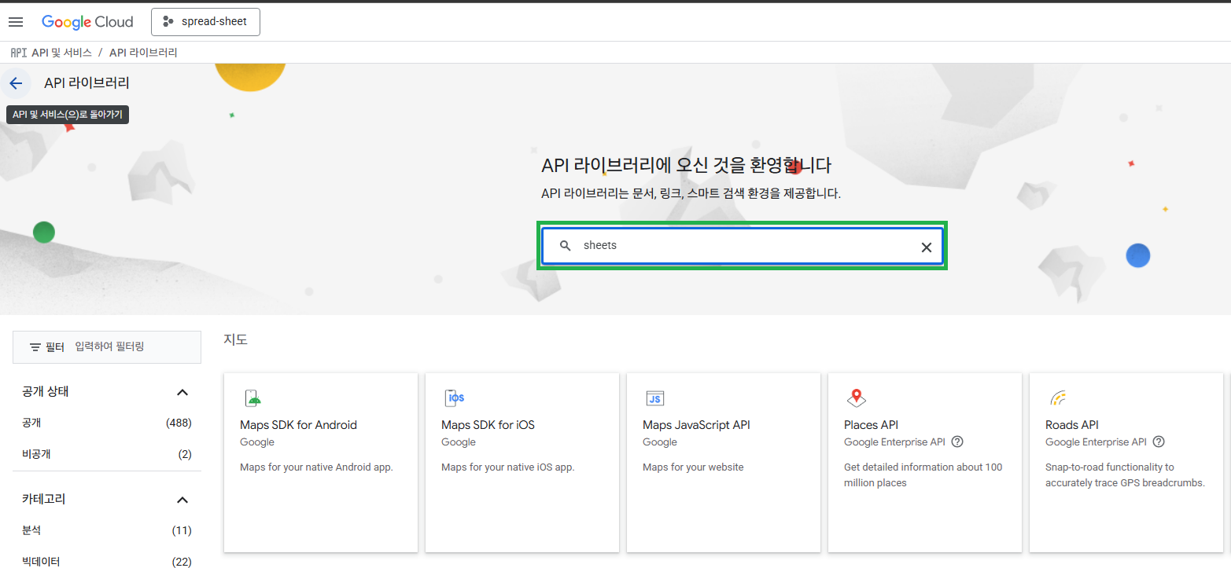Click the API 라이브러리 breadcrumb
Viewport: 1231px width, 568px height.
click(143, 53)
